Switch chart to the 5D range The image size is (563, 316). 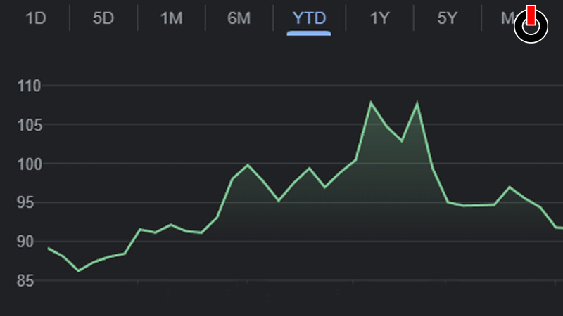tap(103, 18)
